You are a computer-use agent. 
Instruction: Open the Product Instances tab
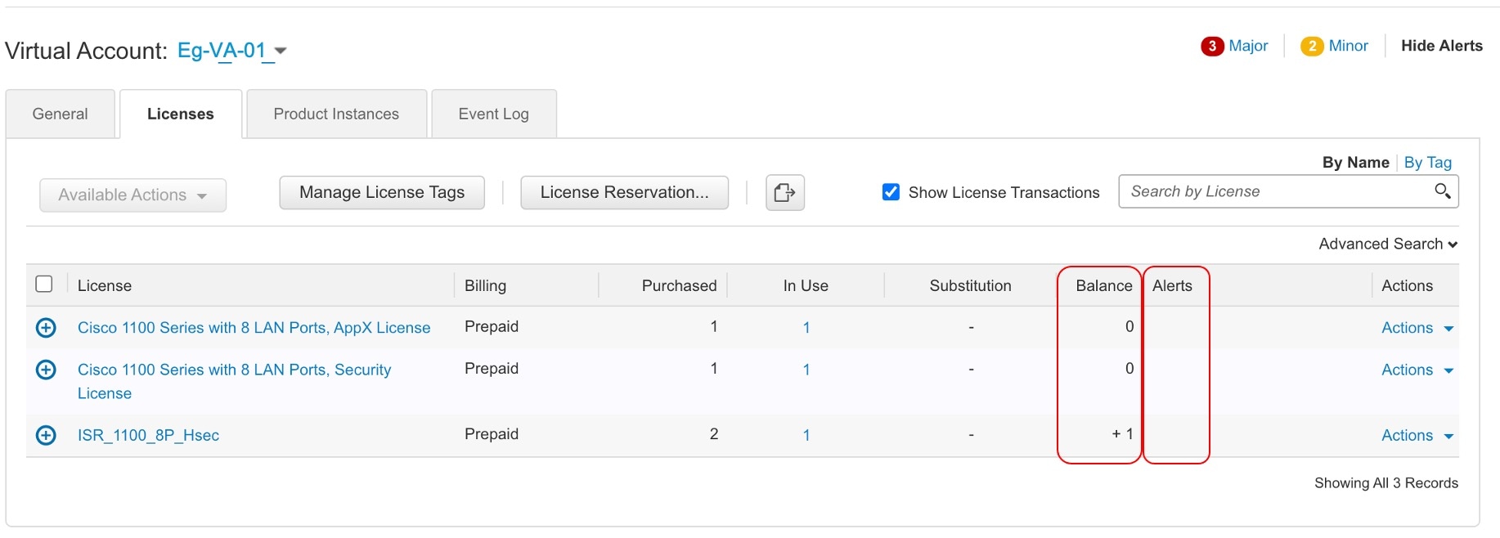pos(336,114)
